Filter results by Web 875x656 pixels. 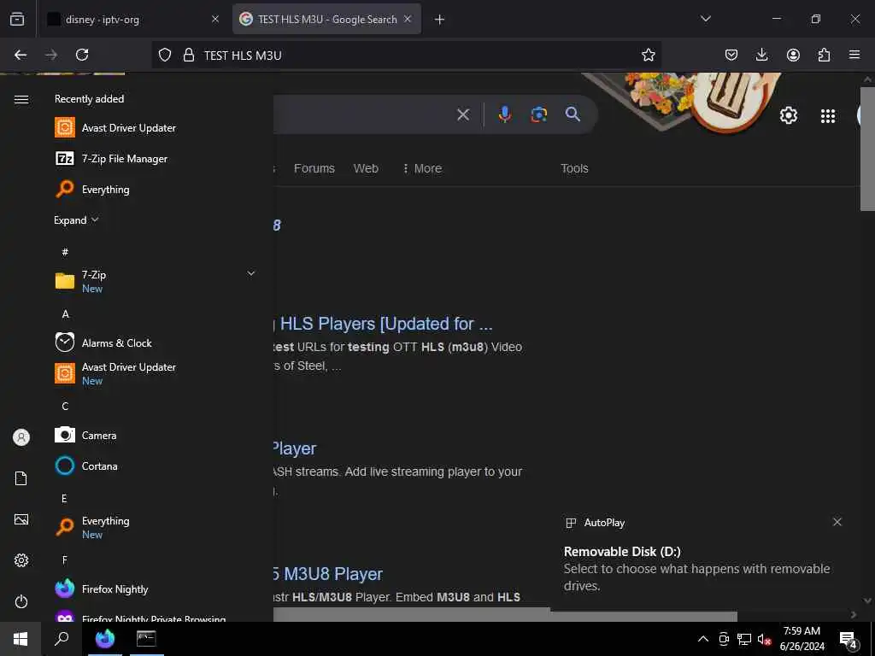tap(366, 168)
